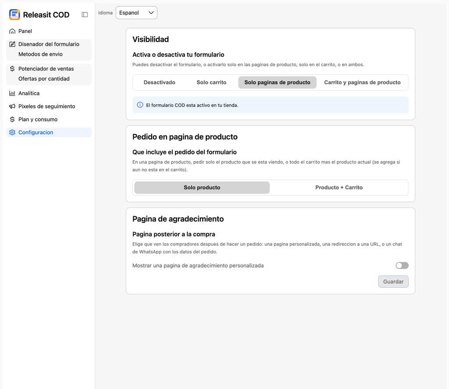Navigate to Pixeles de seguimiento

point(49,106)
